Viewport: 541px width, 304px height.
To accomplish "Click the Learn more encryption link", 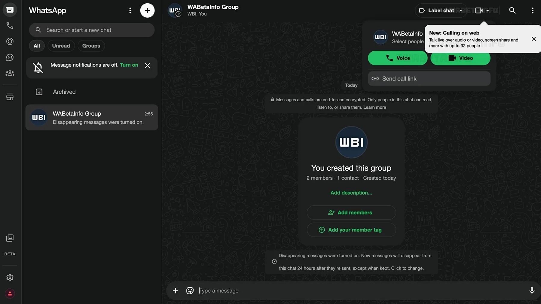I will click(374, 107).
